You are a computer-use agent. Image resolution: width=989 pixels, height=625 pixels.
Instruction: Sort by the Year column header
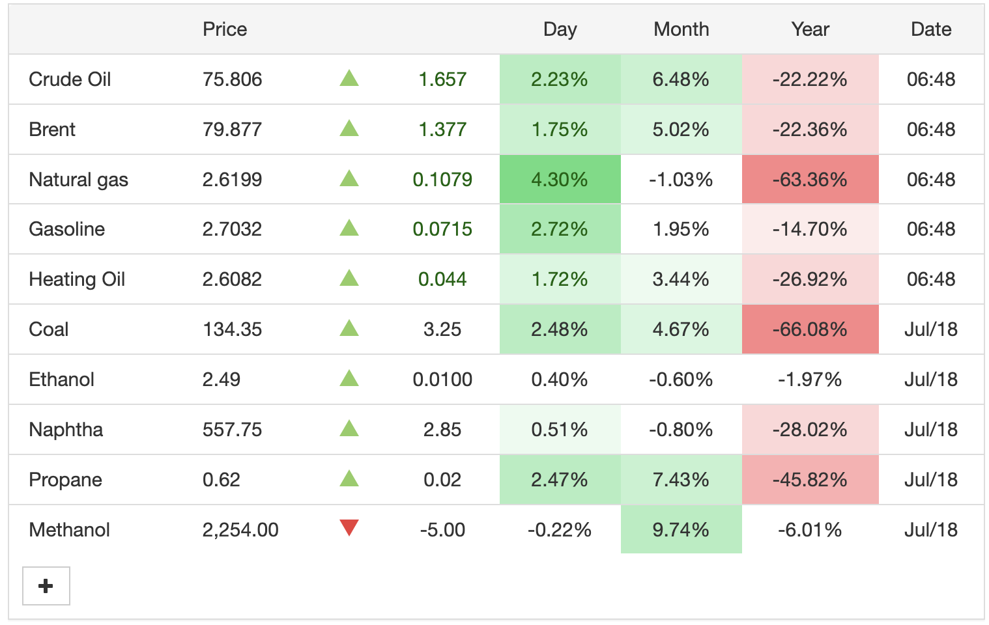(810, 29)
